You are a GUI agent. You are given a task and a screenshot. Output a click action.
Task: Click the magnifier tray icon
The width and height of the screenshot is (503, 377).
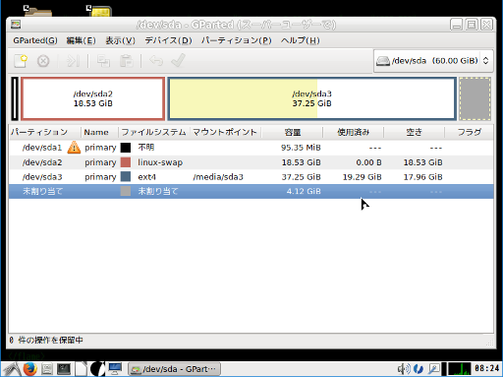pyautogui.click(x=434, y=369)
